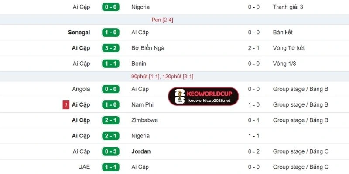Open the Bờ Biển Ngà team link
349x174 pixels.
147,48
